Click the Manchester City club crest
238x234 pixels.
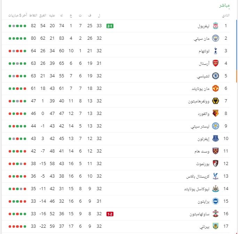pos(215,38)
